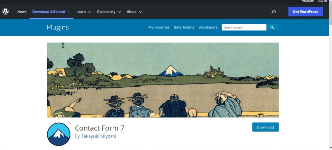Go to the News menu item
The image size is (332, 150).
(x=22, y=12)
